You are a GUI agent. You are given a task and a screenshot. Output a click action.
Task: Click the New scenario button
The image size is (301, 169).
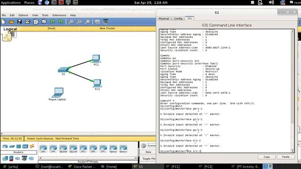tap(148, 152)
